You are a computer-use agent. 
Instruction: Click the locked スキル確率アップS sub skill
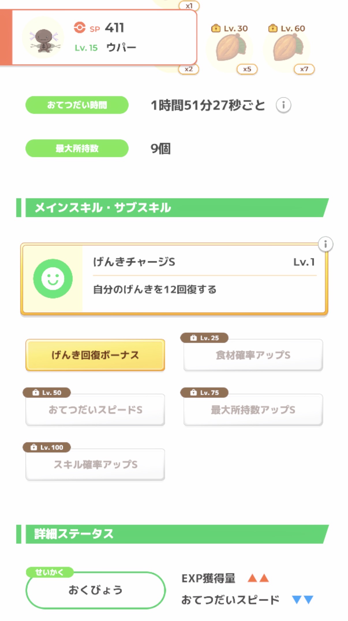pos(95,464)
